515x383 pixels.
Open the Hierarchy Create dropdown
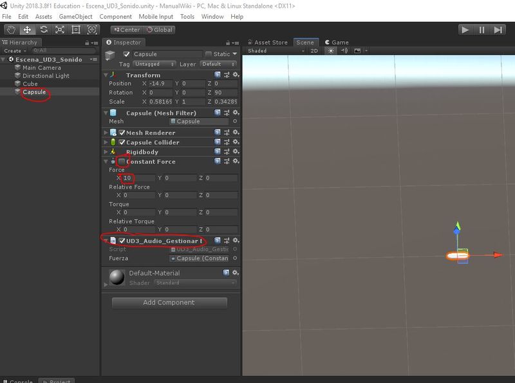[15, 51]
